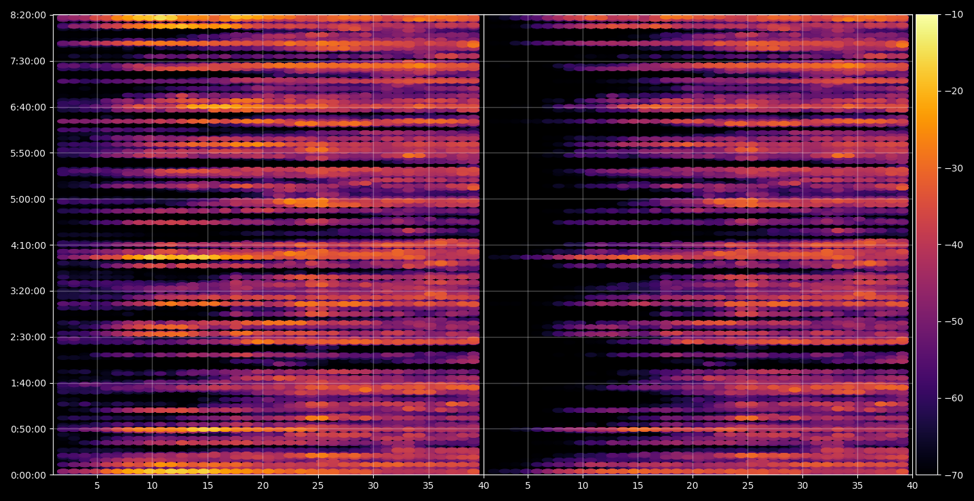Click x-axis tick 25 under right spectrogram
Image resolution: width=974 pixels, height=501 pixels.
747,486
